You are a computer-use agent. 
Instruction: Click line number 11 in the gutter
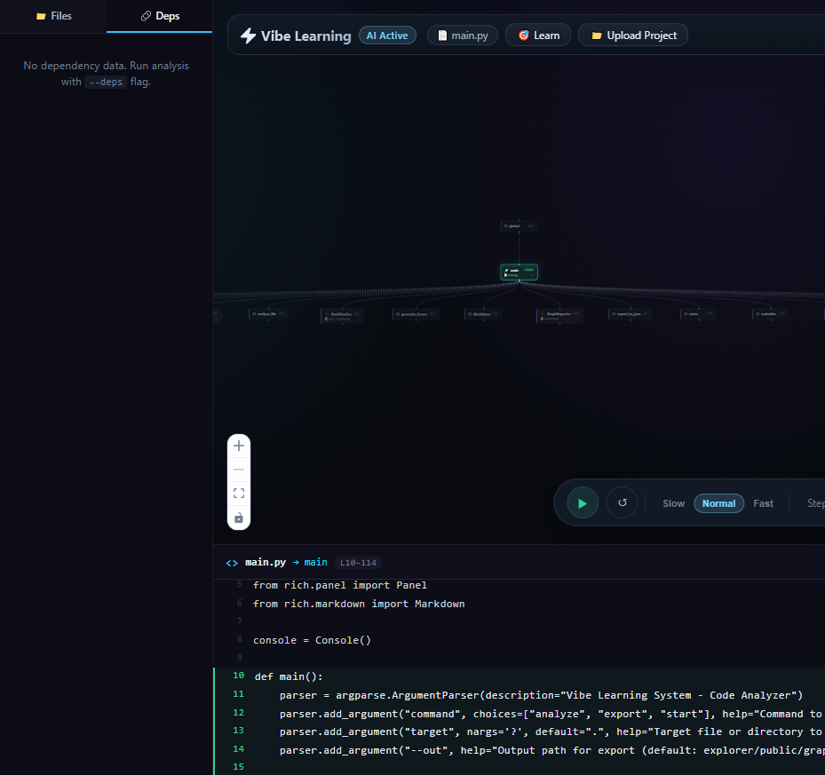point(238,694)
